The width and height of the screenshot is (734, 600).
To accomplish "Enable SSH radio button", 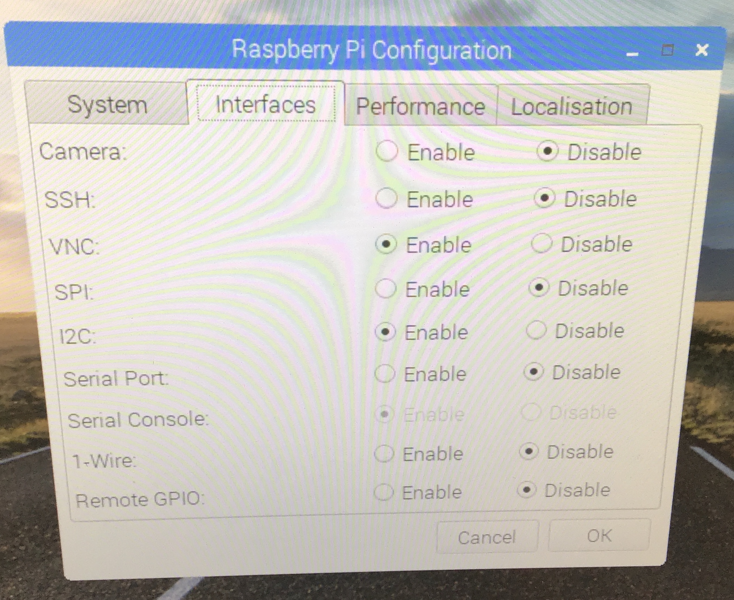I will pyautogui.click(x=386, y=198).
